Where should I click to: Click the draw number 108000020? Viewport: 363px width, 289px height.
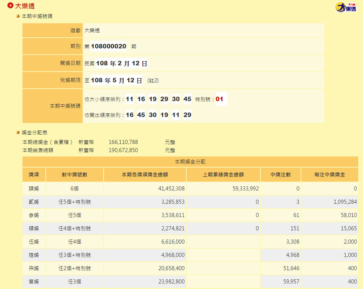[108, 46]
